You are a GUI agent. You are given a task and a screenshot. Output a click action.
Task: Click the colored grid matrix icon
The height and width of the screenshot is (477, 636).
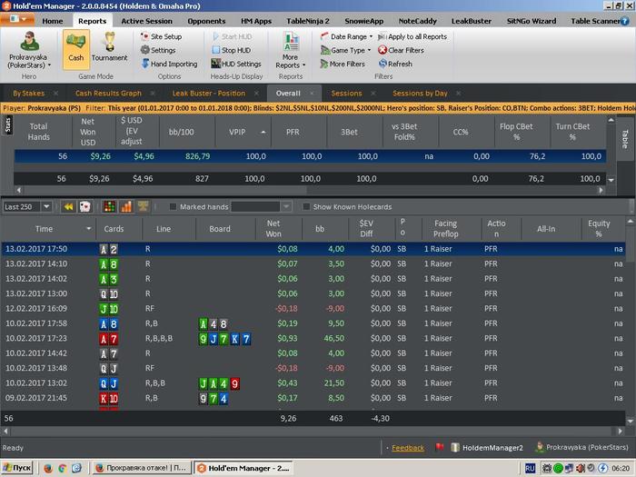coord(109,207)
